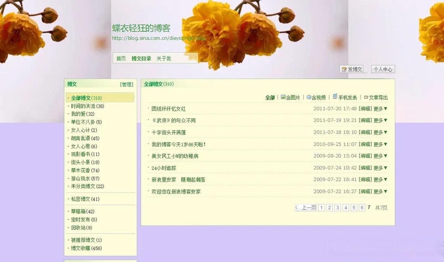Open 更多 for 新浪里安家 随潮起潮落
The image size is (444, 262).
click(x=380, y=179)
